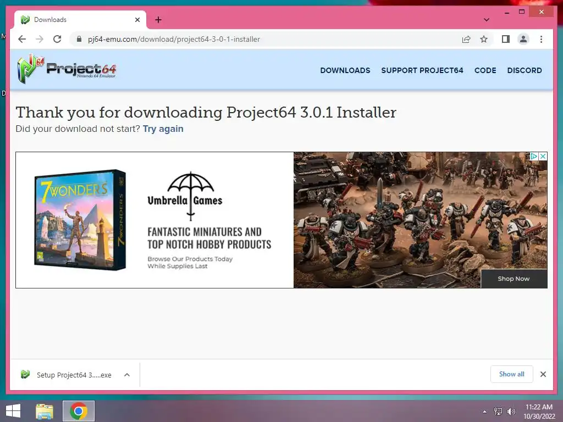Open a new tab with the plus button

[158, 20]
